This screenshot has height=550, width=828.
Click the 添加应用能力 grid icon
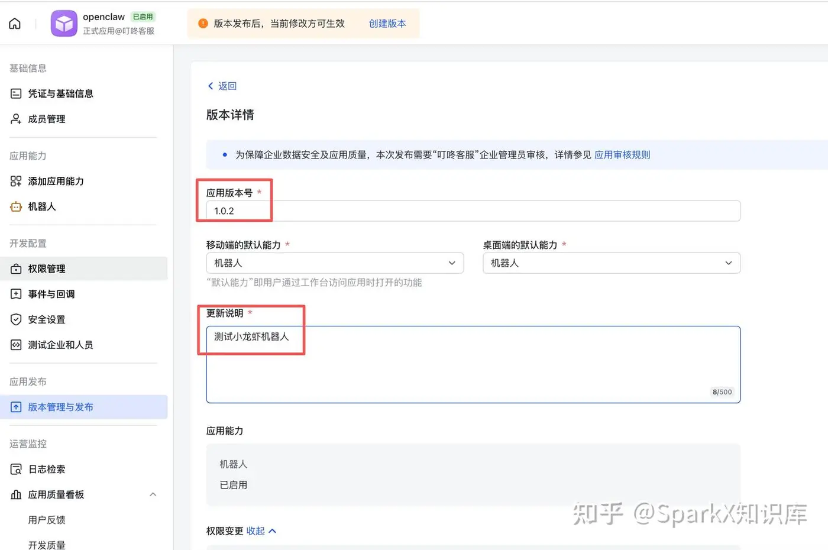[16, 181]
